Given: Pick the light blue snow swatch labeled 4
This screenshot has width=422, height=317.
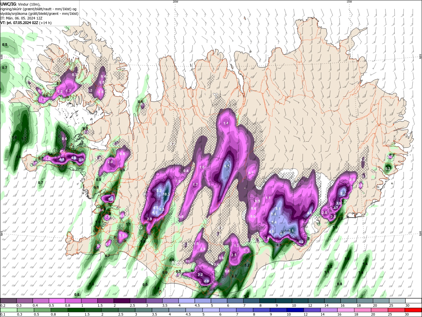Looking at the screenshot, I should click(x=186, y=301).
